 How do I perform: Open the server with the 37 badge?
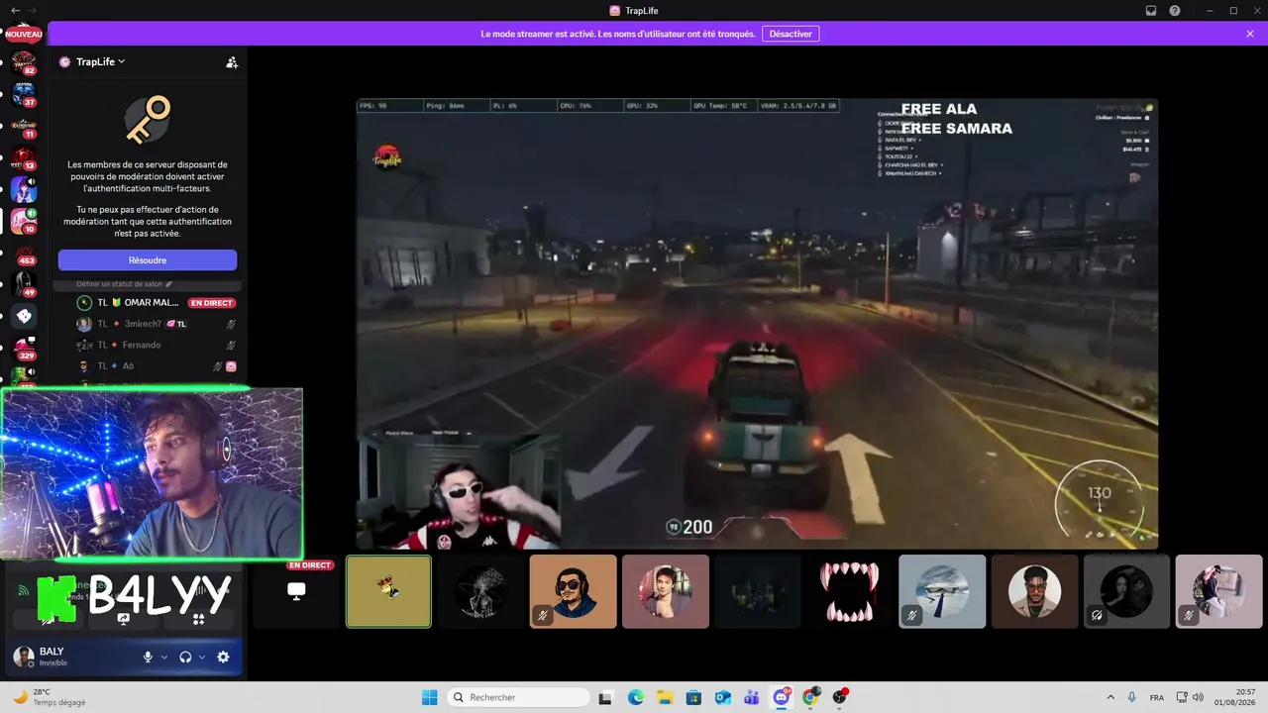point(23,96)
